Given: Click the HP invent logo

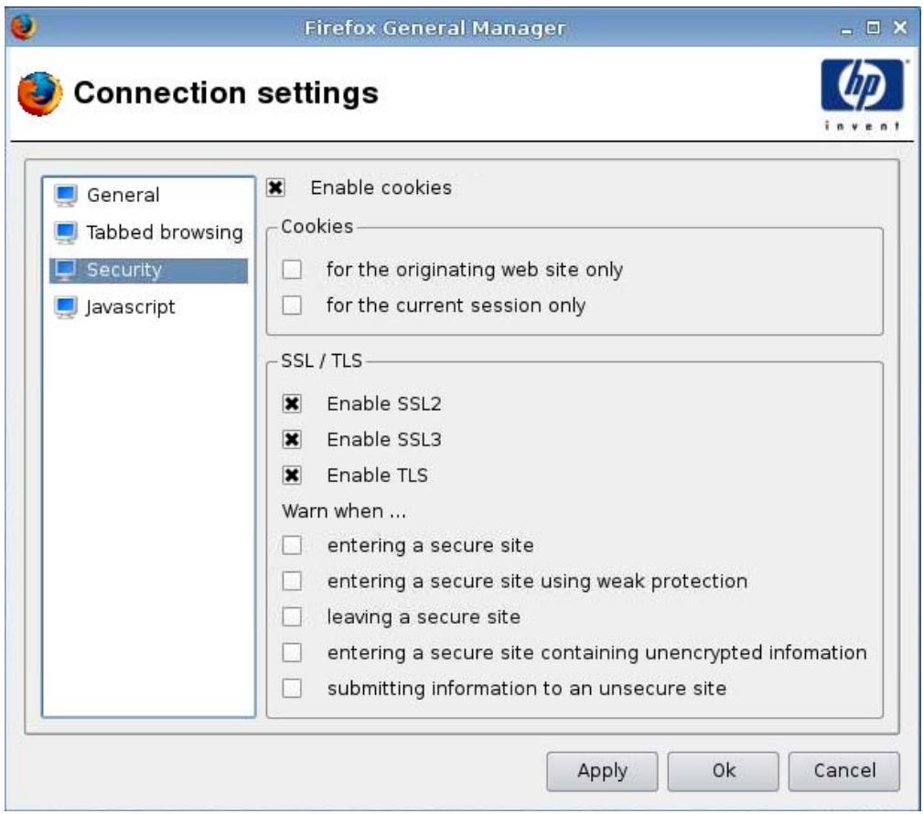Looking at the screenshot, I should pyautogui.click(x=863, y=94).
